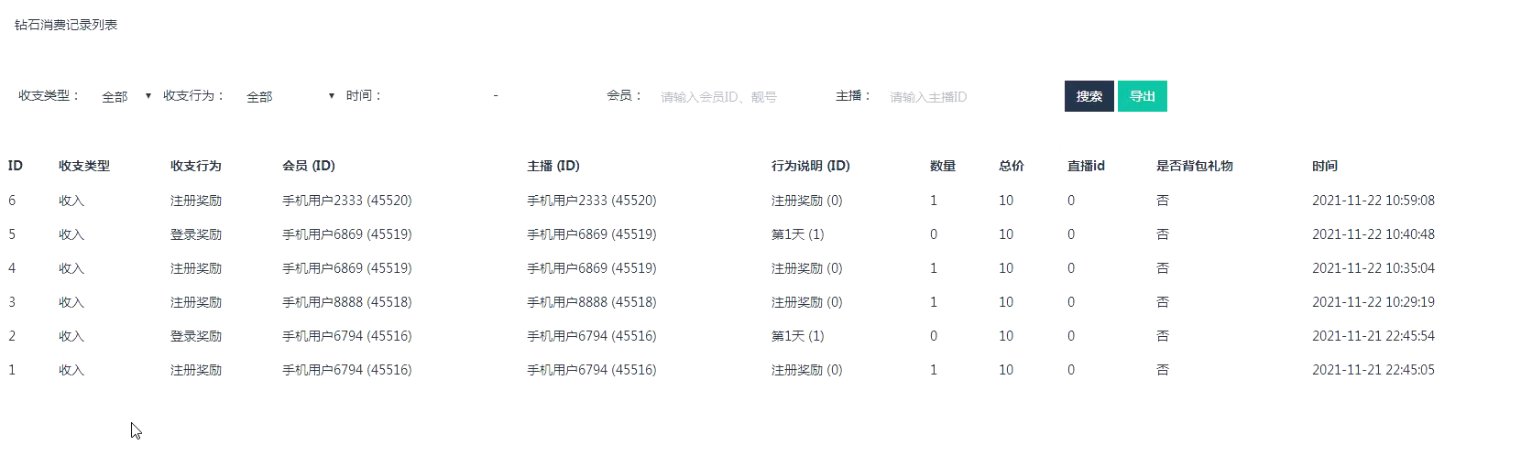1521x467 pixels.
Task: Click the 收支类型 column header
Action: (x=84, y=166)
